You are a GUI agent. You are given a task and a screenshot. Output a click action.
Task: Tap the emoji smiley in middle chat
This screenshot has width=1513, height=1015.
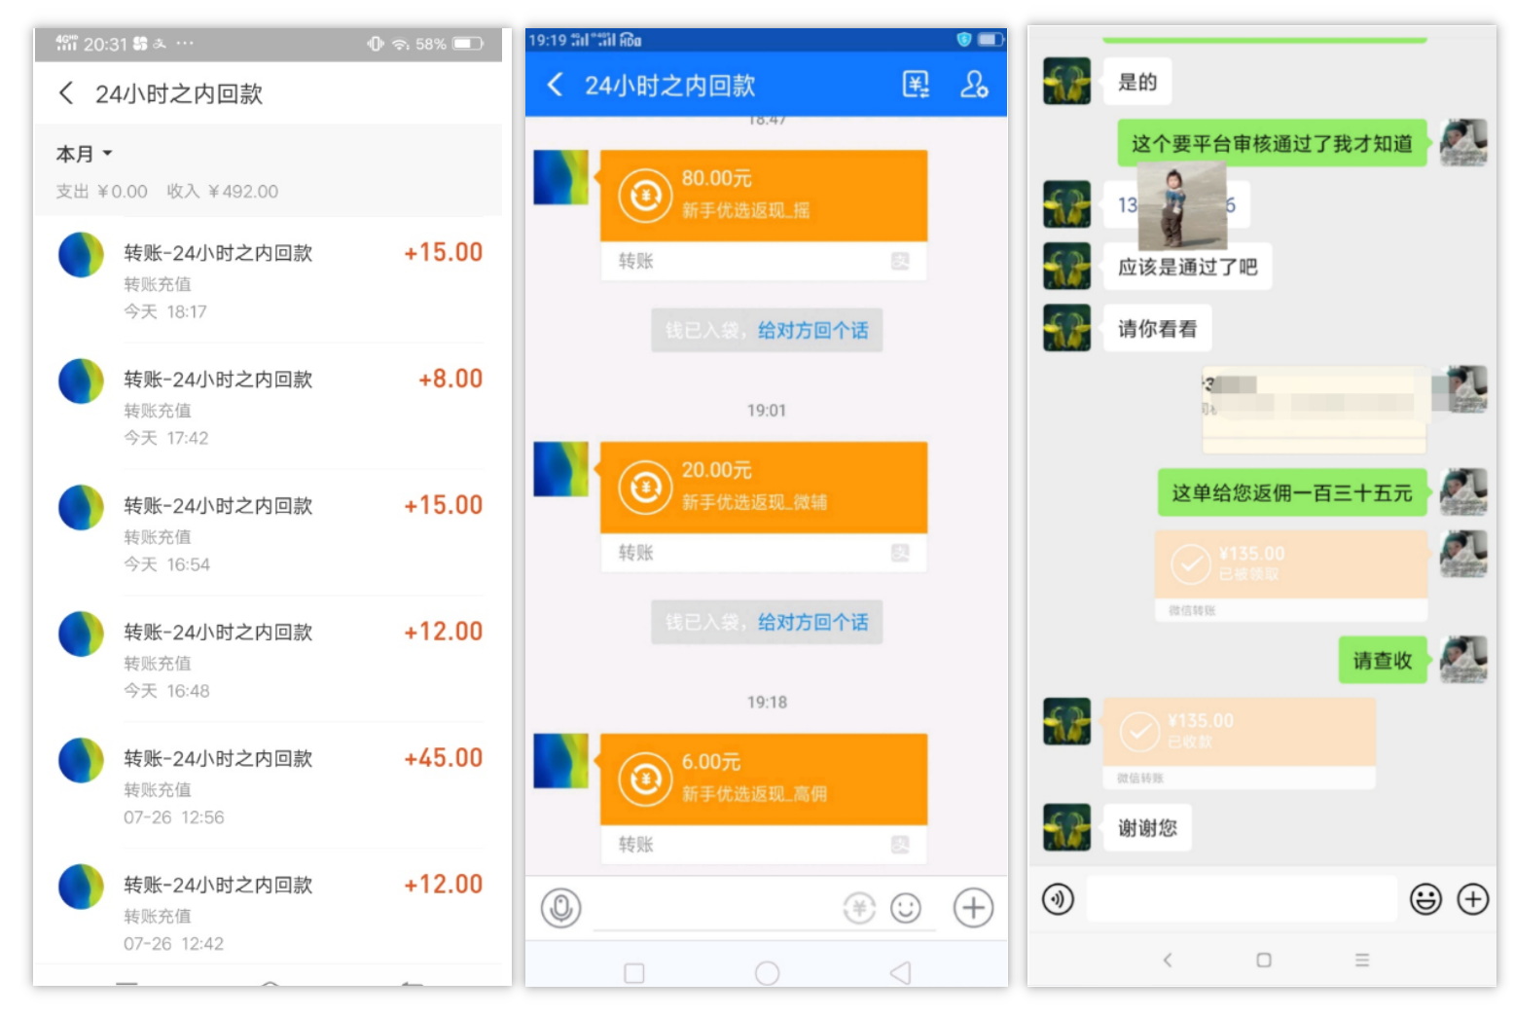coord(906,908)
